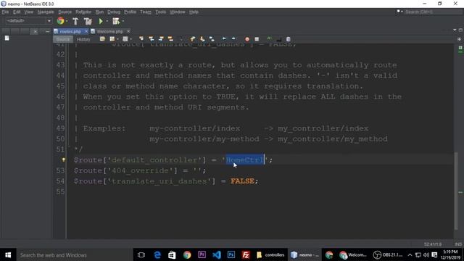Click the Find Next Occurrence icon

(161, 39)
